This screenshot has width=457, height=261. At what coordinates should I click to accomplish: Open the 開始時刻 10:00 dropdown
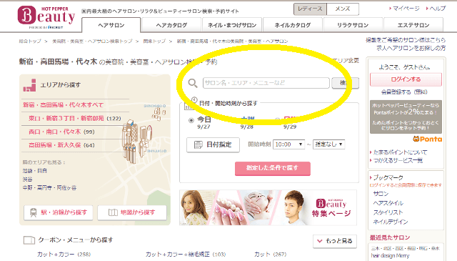288,144
